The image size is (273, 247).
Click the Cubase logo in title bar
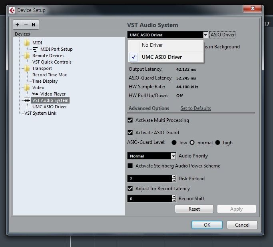point(12,10)
